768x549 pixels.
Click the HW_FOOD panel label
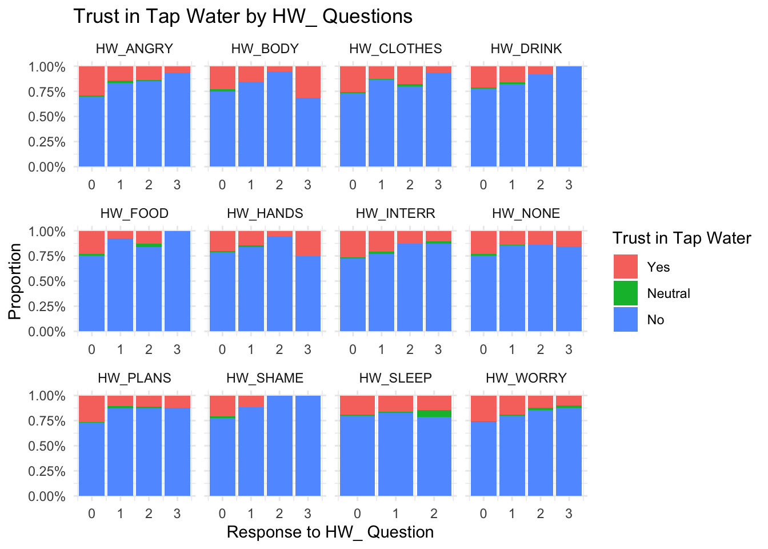[x=134, y=213]
